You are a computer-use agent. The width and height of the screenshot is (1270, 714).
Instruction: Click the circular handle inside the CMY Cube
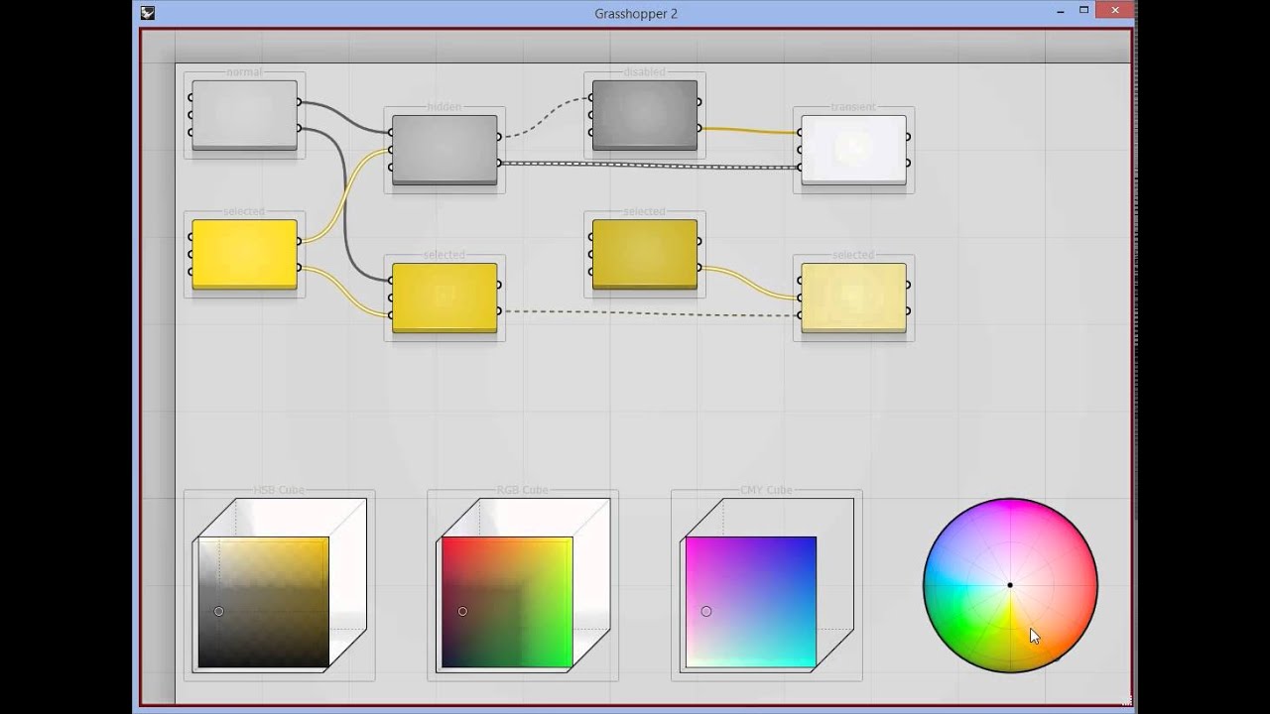pyautogui.click(x=706, y=611)
